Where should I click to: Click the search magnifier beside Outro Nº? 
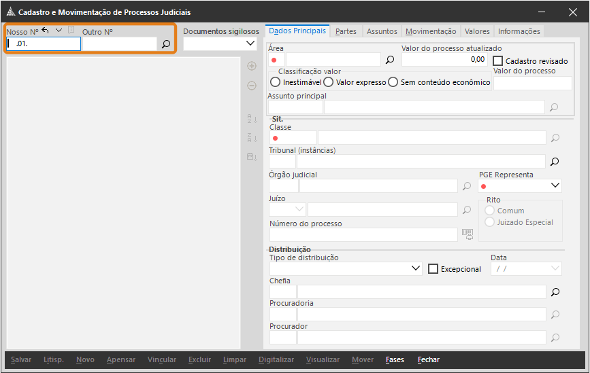[166, 44]
